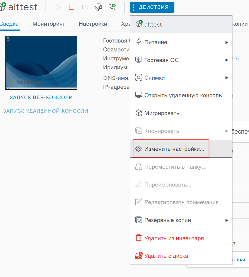This screenshot has height=277, width=249.
Task: Click the Иридиум: label
Action: [116, 67]
